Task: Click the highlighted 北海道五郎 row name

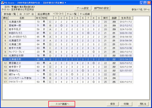Action: tap(15, 59)
